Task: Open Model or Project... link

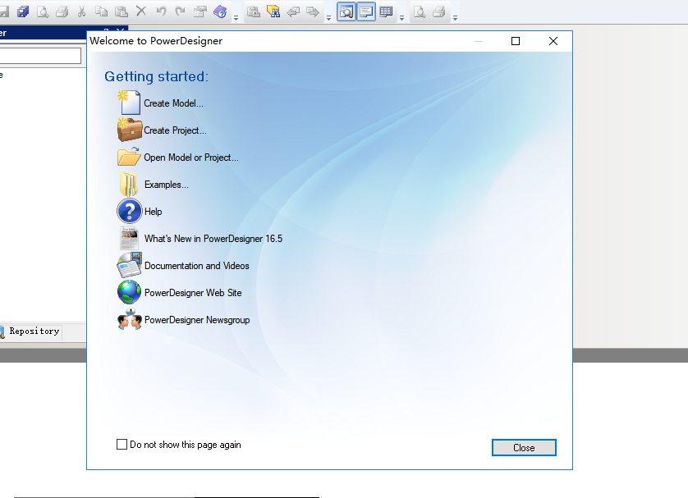Action: click(191, 158)
